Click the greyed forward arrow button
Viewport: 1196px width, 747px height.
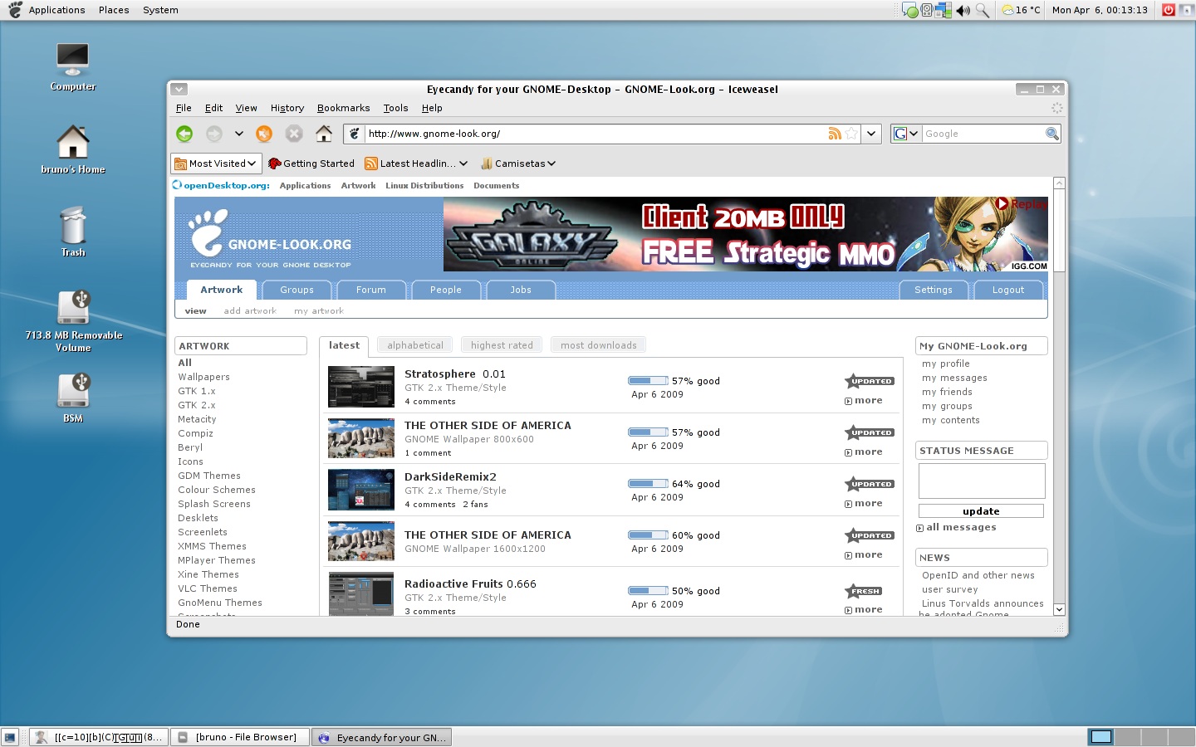214,134
